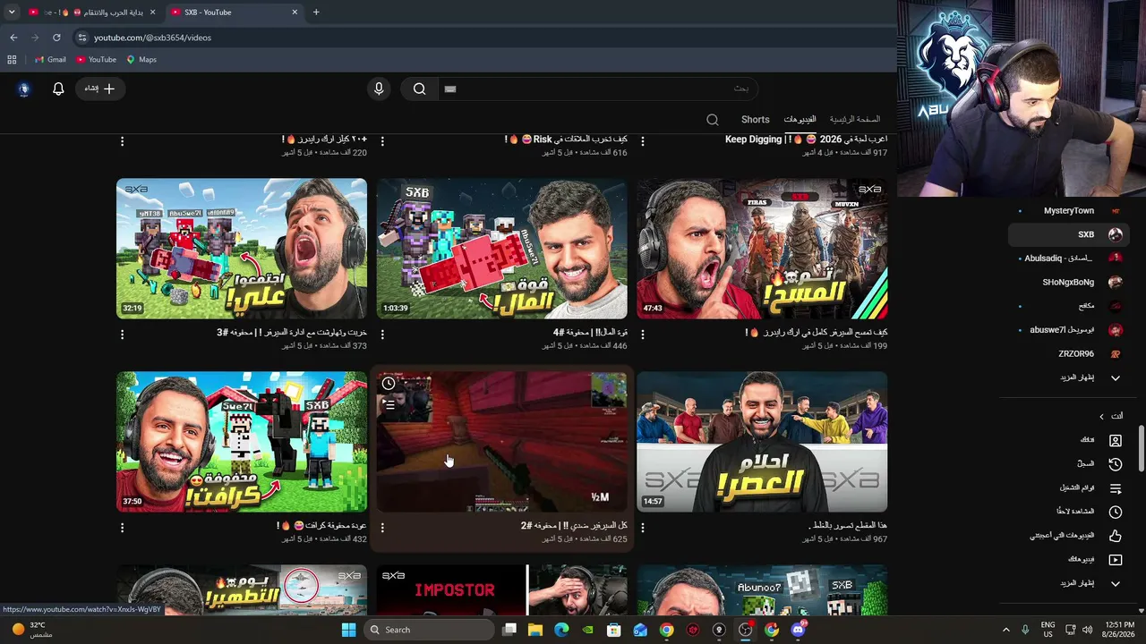Screen dimensions: 1146x644
Task: Go to the ZRZOR96 subscription channel
Action: [1069, 353]
